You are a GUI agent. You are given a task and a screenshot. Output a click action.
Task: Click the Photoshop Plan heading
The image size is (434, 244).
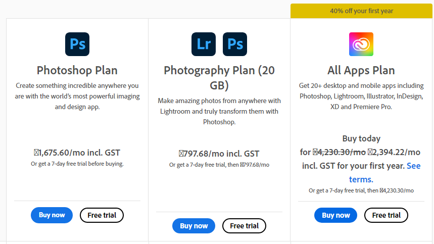point(77,70)
